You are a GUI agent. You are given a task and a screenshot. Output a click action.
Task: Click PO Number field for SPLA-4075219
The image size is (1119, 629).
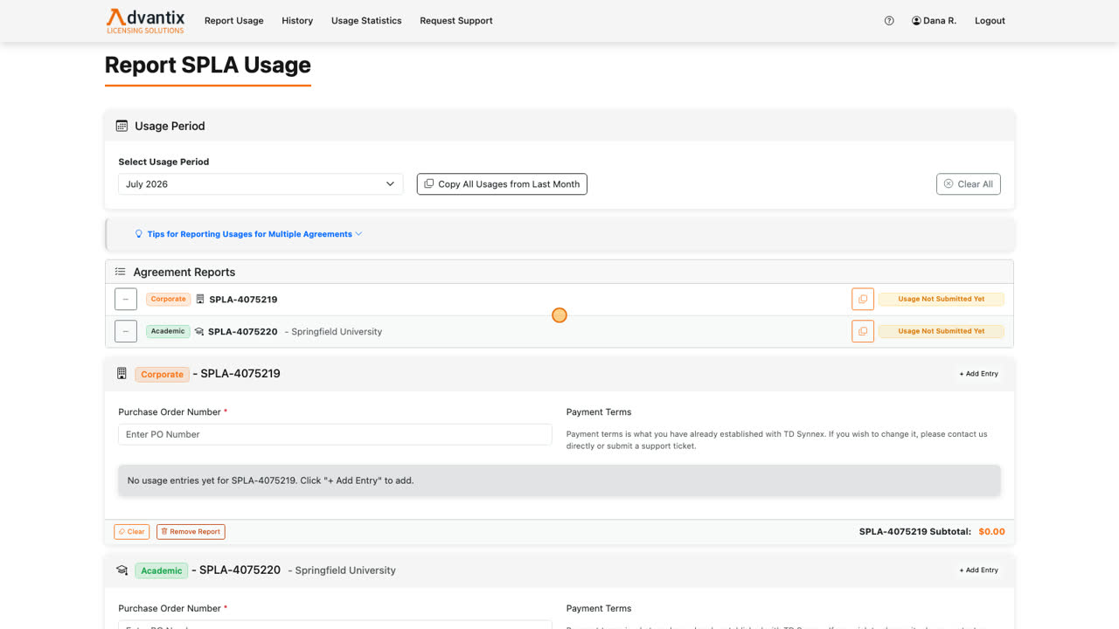coord(335,434)
